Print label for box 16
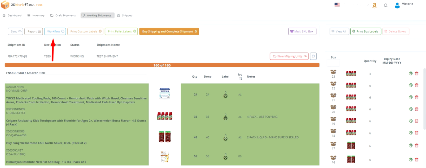This screenshot has width=426, height=168. coord(411,159)
